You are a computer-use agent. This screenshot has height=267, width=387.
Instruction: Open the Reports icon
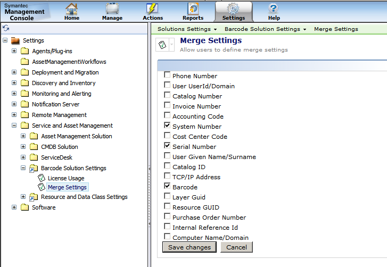pos(193,9)
